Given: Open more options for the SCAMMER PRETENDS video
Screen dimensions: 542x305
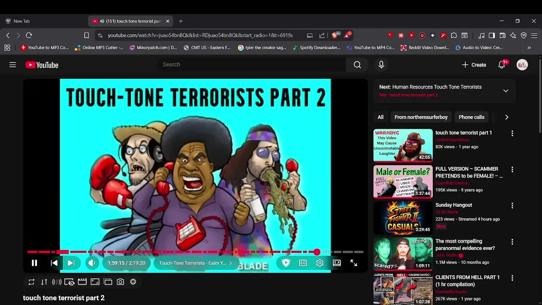Looking at the screenshot, I should point(512,169).
